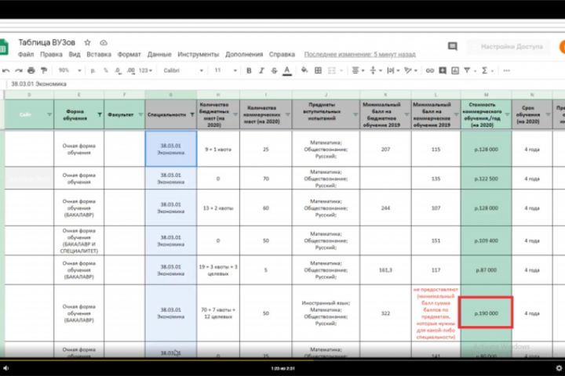
Task: Open the functions Σ menu
Action: pyautogui.click(x=485, y=70)
